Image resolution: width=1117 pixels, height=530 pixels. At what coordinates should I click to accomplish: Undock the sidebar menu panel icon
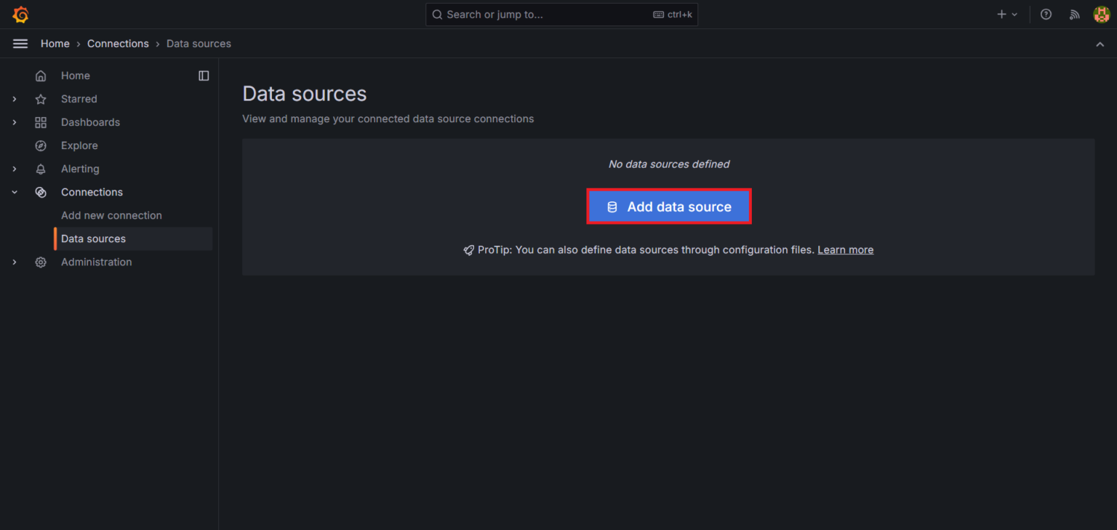(x=204, y=76)
